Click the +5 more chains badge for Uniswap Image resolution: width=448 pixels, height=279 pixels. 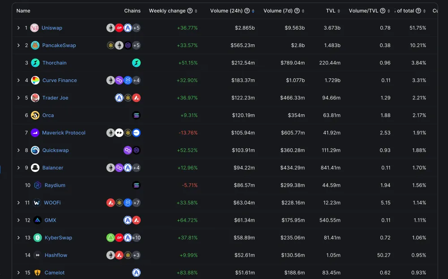(x=136, y=28)
